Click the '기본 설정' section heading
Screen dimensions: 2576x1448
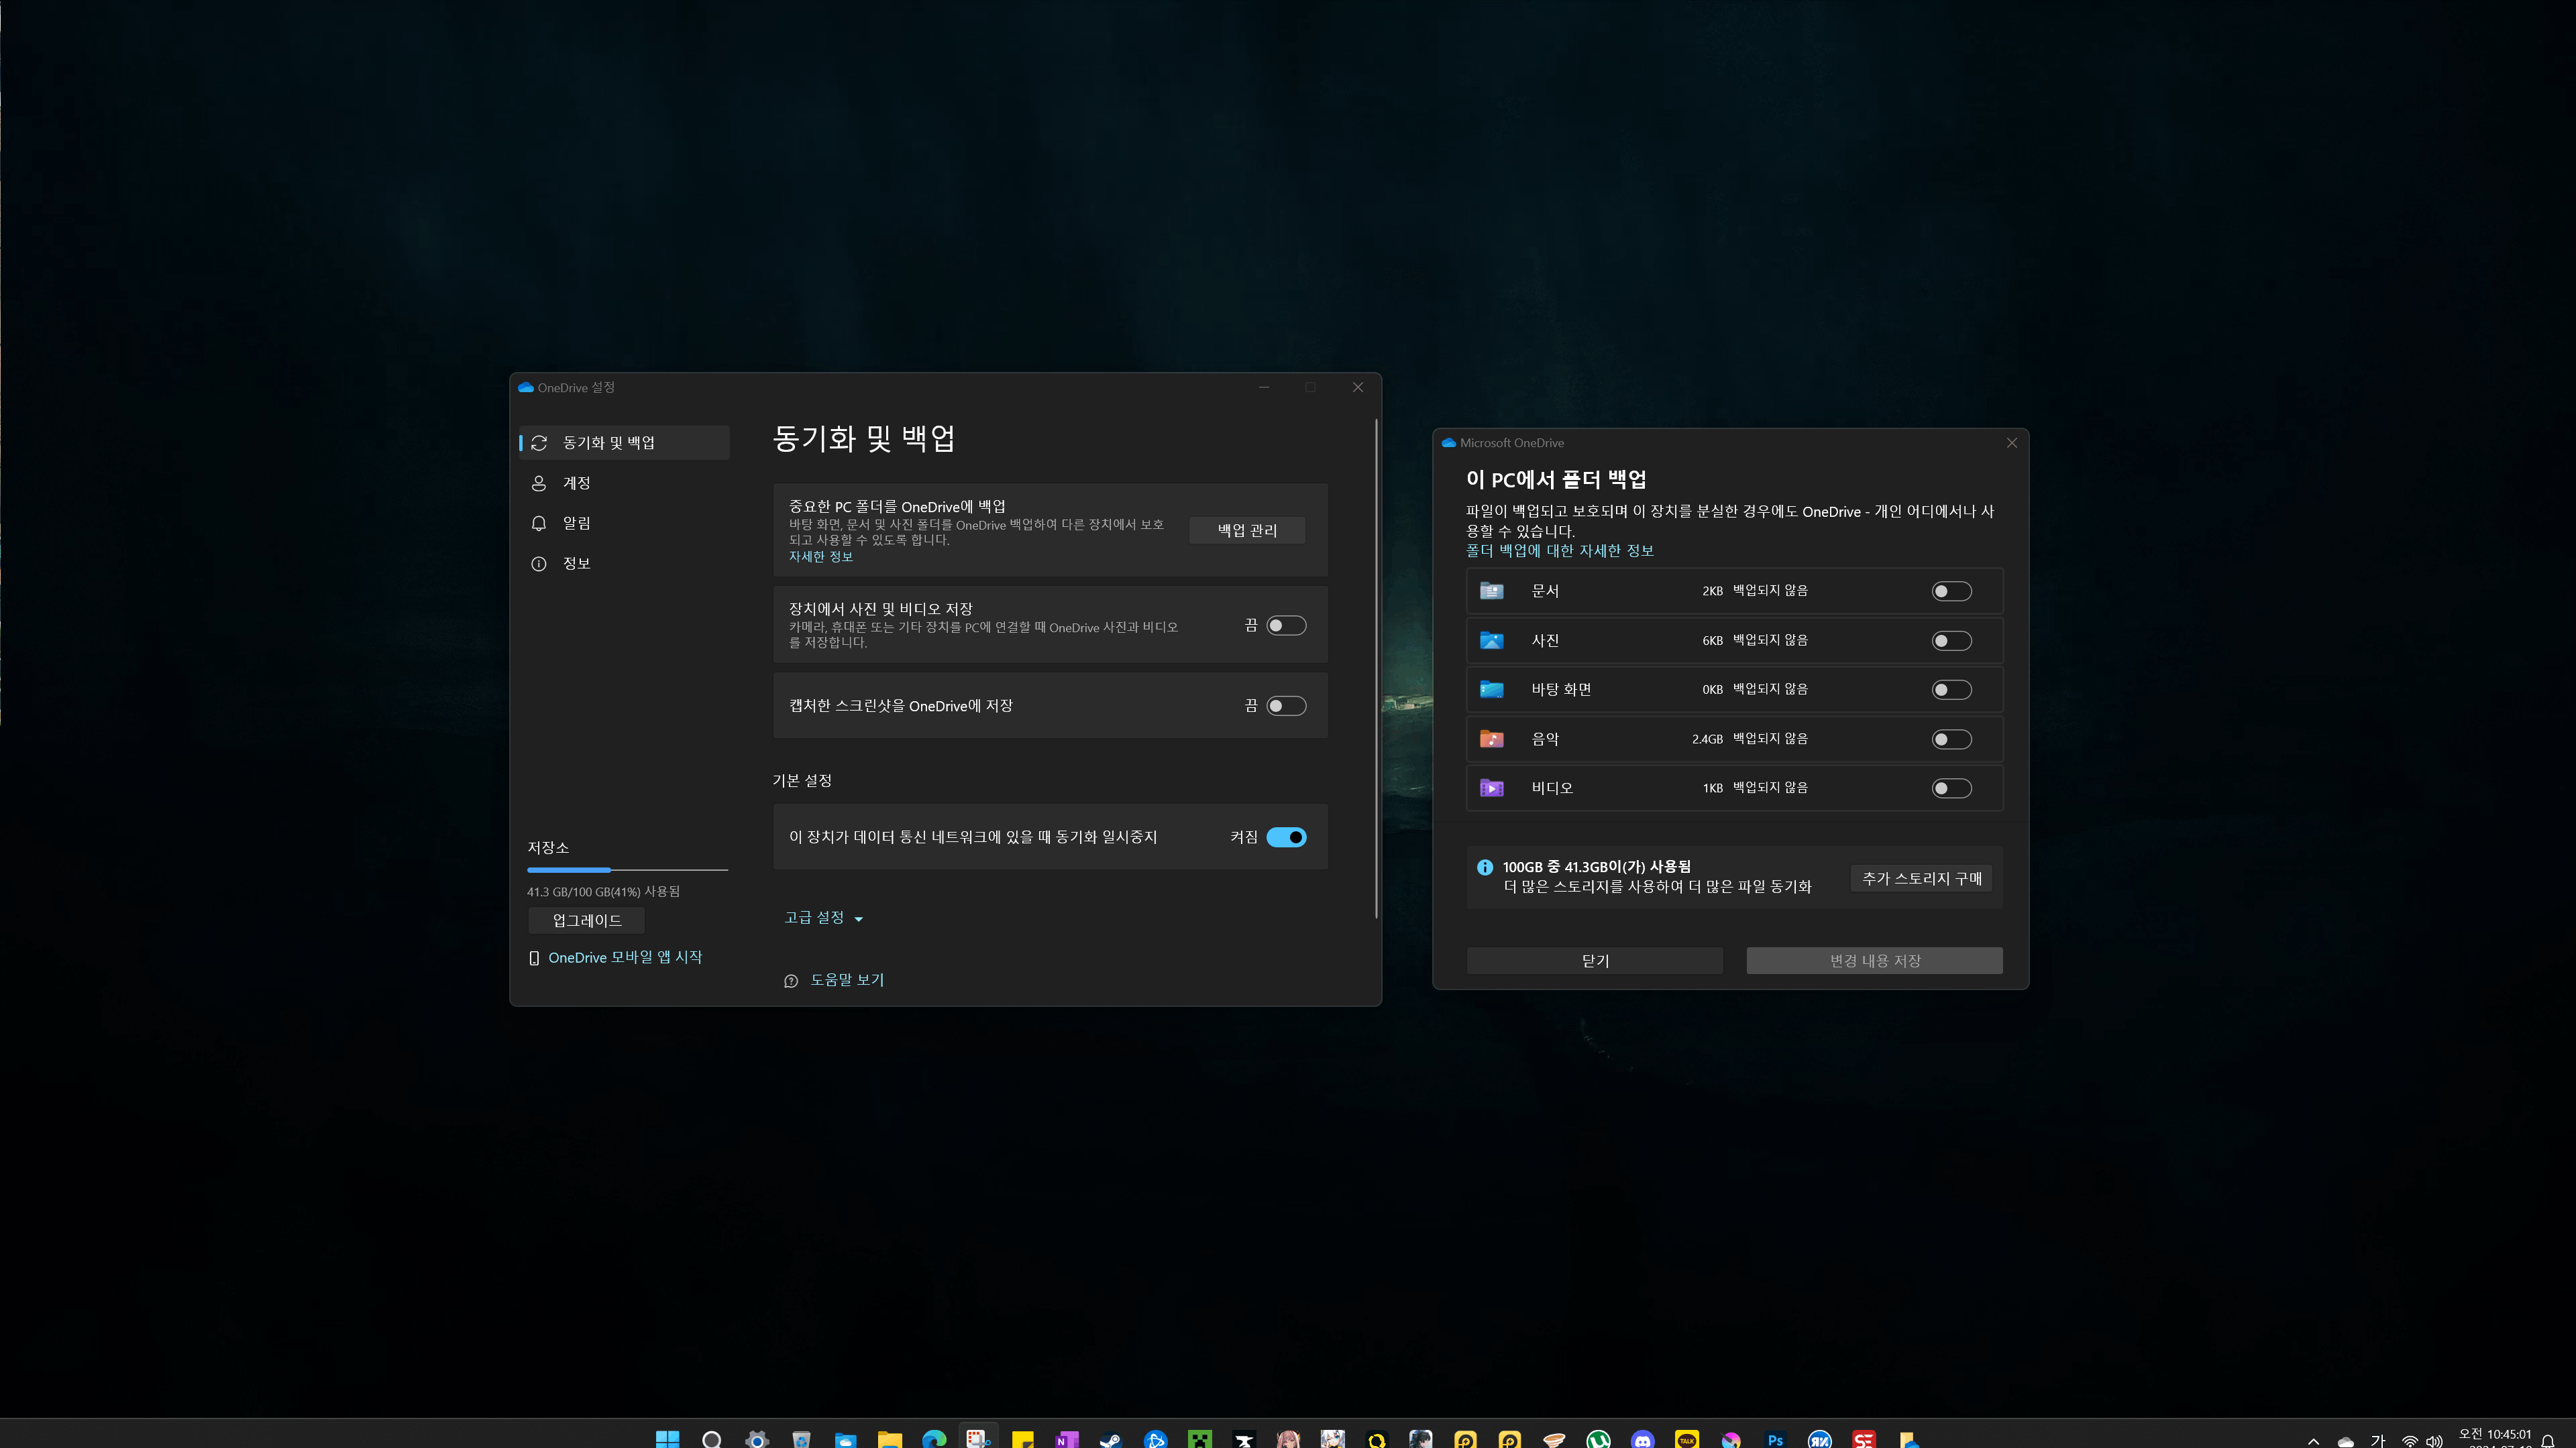[x=802, y=780]
